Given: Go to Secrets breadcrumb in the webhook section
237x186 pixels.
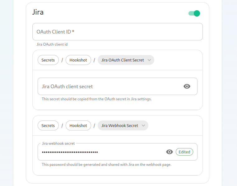Looking at the screenshot, I should pos(48,125).
